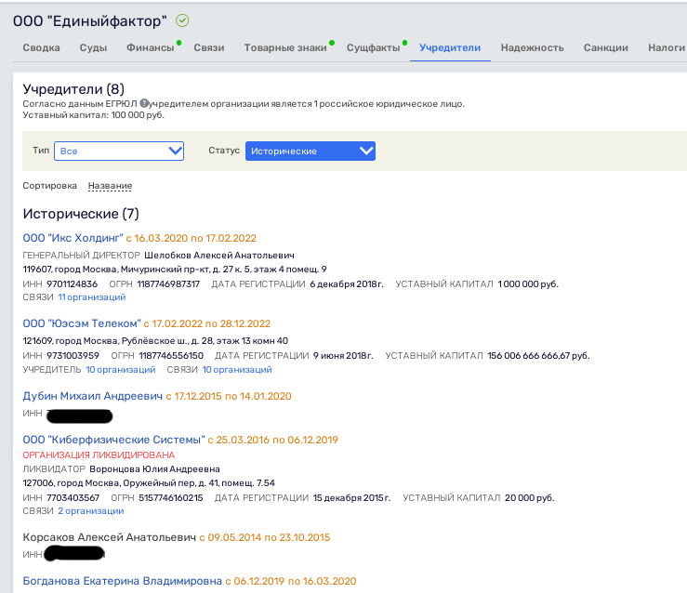Expand the Статус dropdown showing Исторические

(310, 151)
